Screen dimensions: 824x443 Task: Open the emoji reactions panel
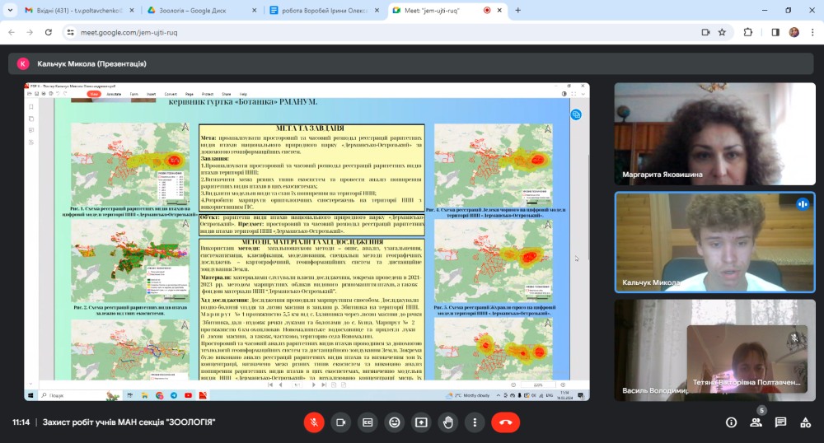click(x=395, y=422)
